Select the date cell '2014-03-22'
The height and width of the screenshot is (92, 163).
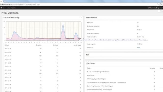click(8, 63)
